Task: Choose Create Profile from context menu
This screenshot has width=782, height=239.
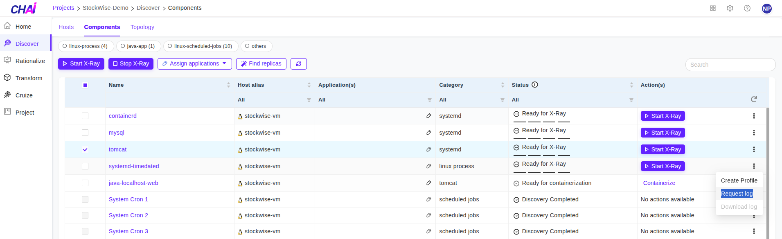Action: (739, 180)
